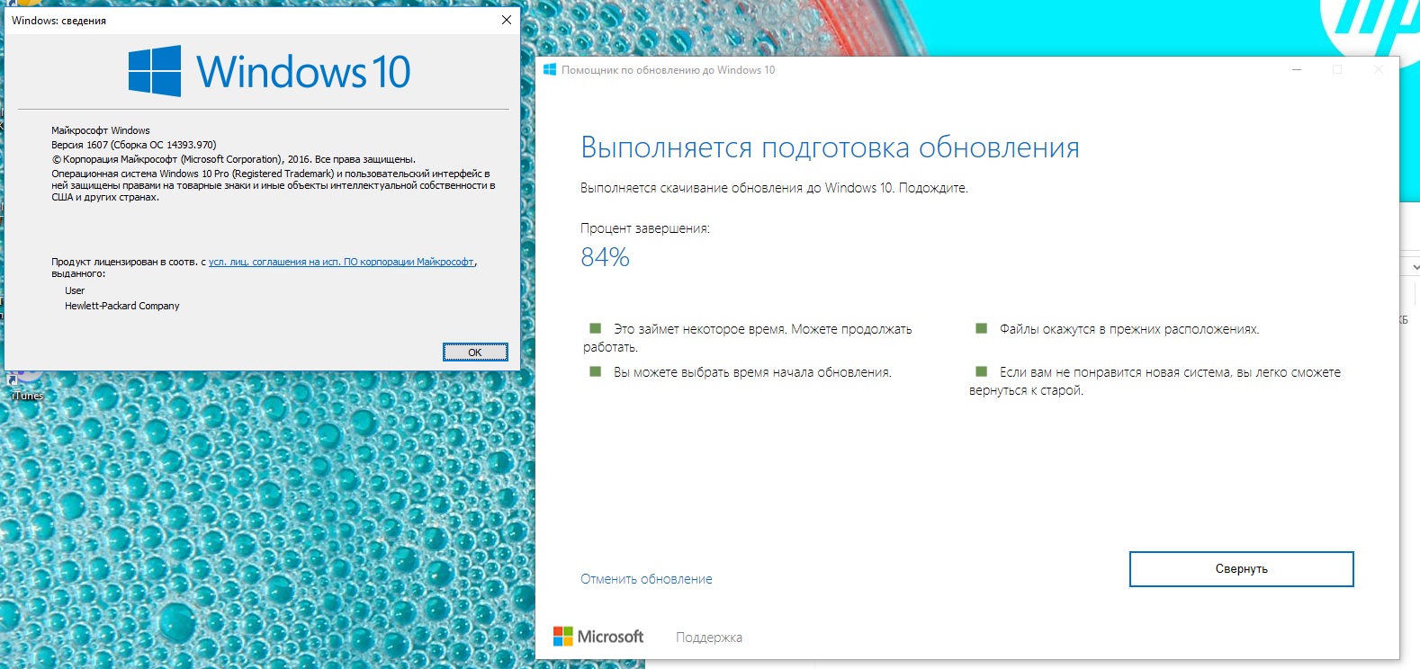Viewport: 1420px width, 669px height.
Task: Click the Отменить обновление link
Action: pyautogui.click(x=646, y=579)
